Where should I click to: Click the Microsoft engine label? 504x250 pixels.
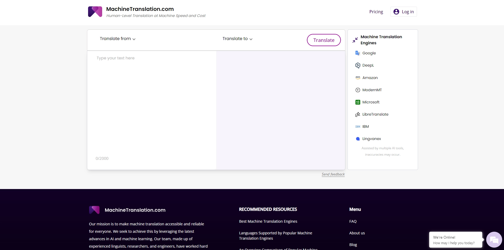click(371, 102)
